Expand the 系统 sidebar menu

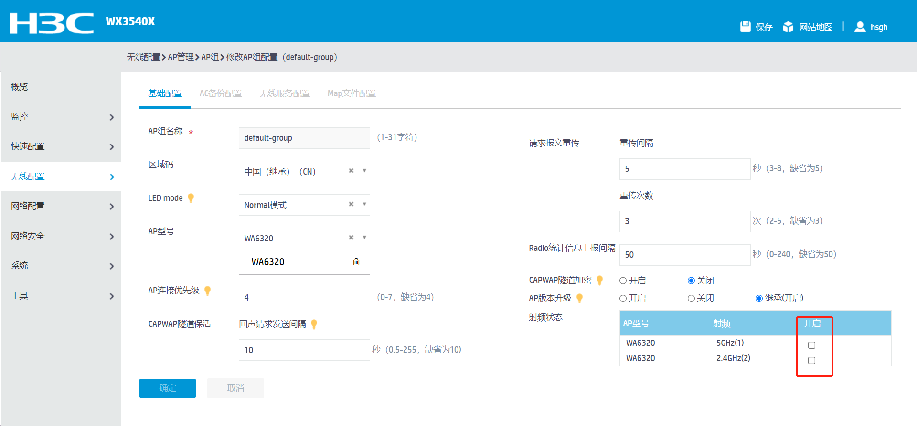pos(61,266)
